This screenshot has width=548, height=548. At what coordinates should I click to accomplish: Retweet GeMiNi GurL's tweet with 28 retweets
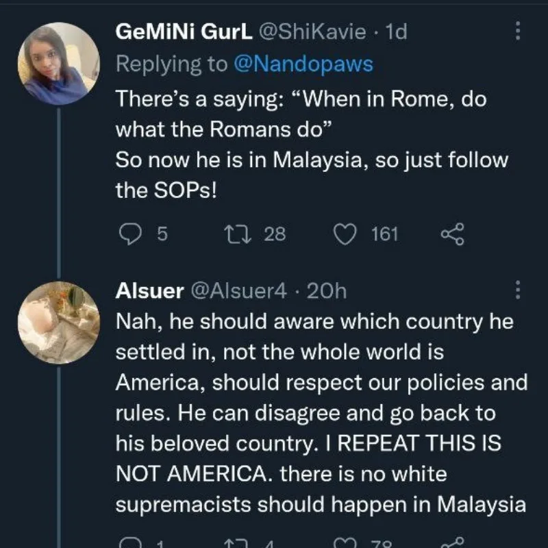(234, 234)
